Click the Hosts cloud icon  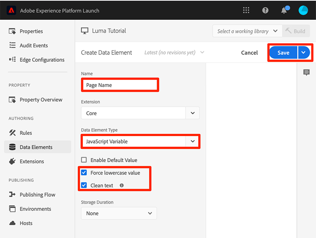pyautogui.click(x=12, y=223)
